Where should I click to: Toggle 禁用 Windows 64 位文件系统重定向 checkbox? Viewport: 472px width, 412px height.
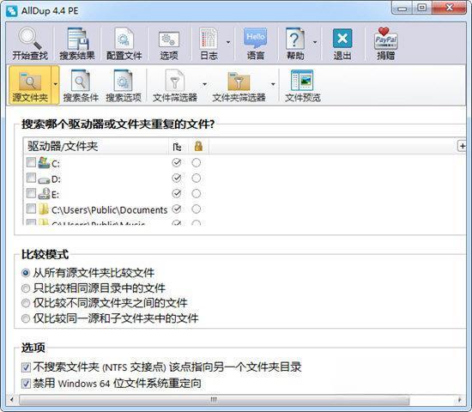26,384
